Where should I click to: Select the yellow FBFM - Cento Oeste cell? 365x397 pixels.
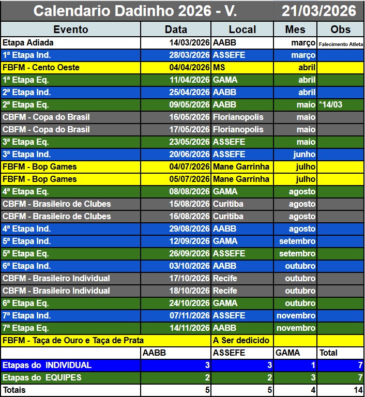click(x=71, y=68)
